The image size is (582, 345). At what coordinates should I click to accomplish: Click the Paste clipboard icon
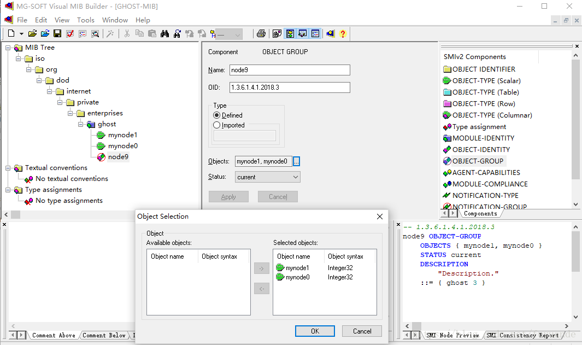[152, 34]
